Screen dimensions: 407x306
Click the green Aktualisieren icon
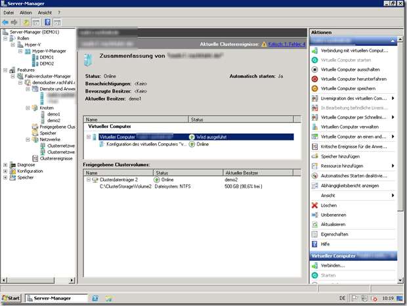pos(314,225)
